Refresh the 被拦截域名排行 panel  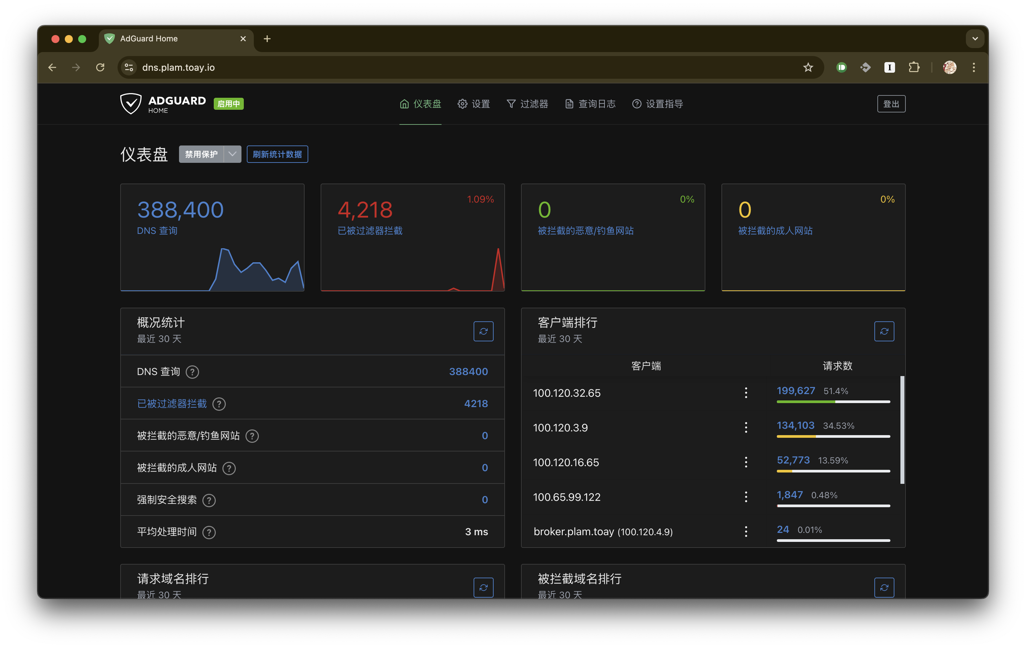point(884,587)
